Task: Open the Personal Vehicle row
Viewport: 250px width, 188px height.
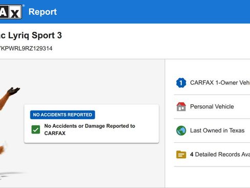Action: click(212, 107)
